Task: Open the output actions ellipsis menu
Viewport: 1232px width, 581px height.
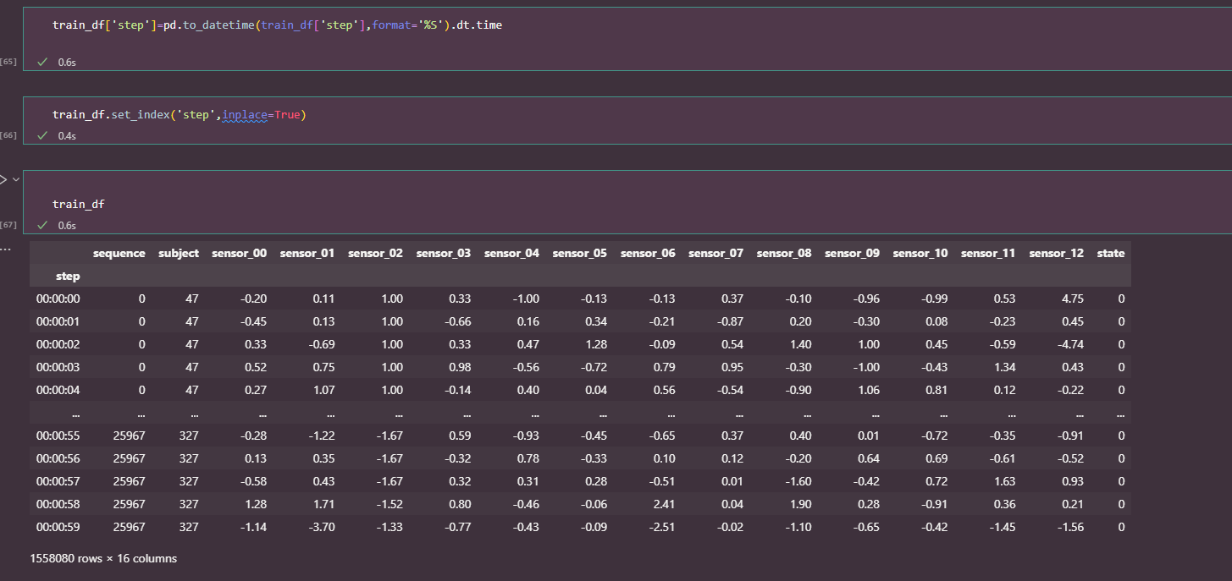Action: point(7,249)
